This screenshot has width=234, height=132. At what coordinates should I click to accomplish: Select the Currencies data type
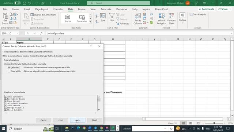click(x=82, y=18)
